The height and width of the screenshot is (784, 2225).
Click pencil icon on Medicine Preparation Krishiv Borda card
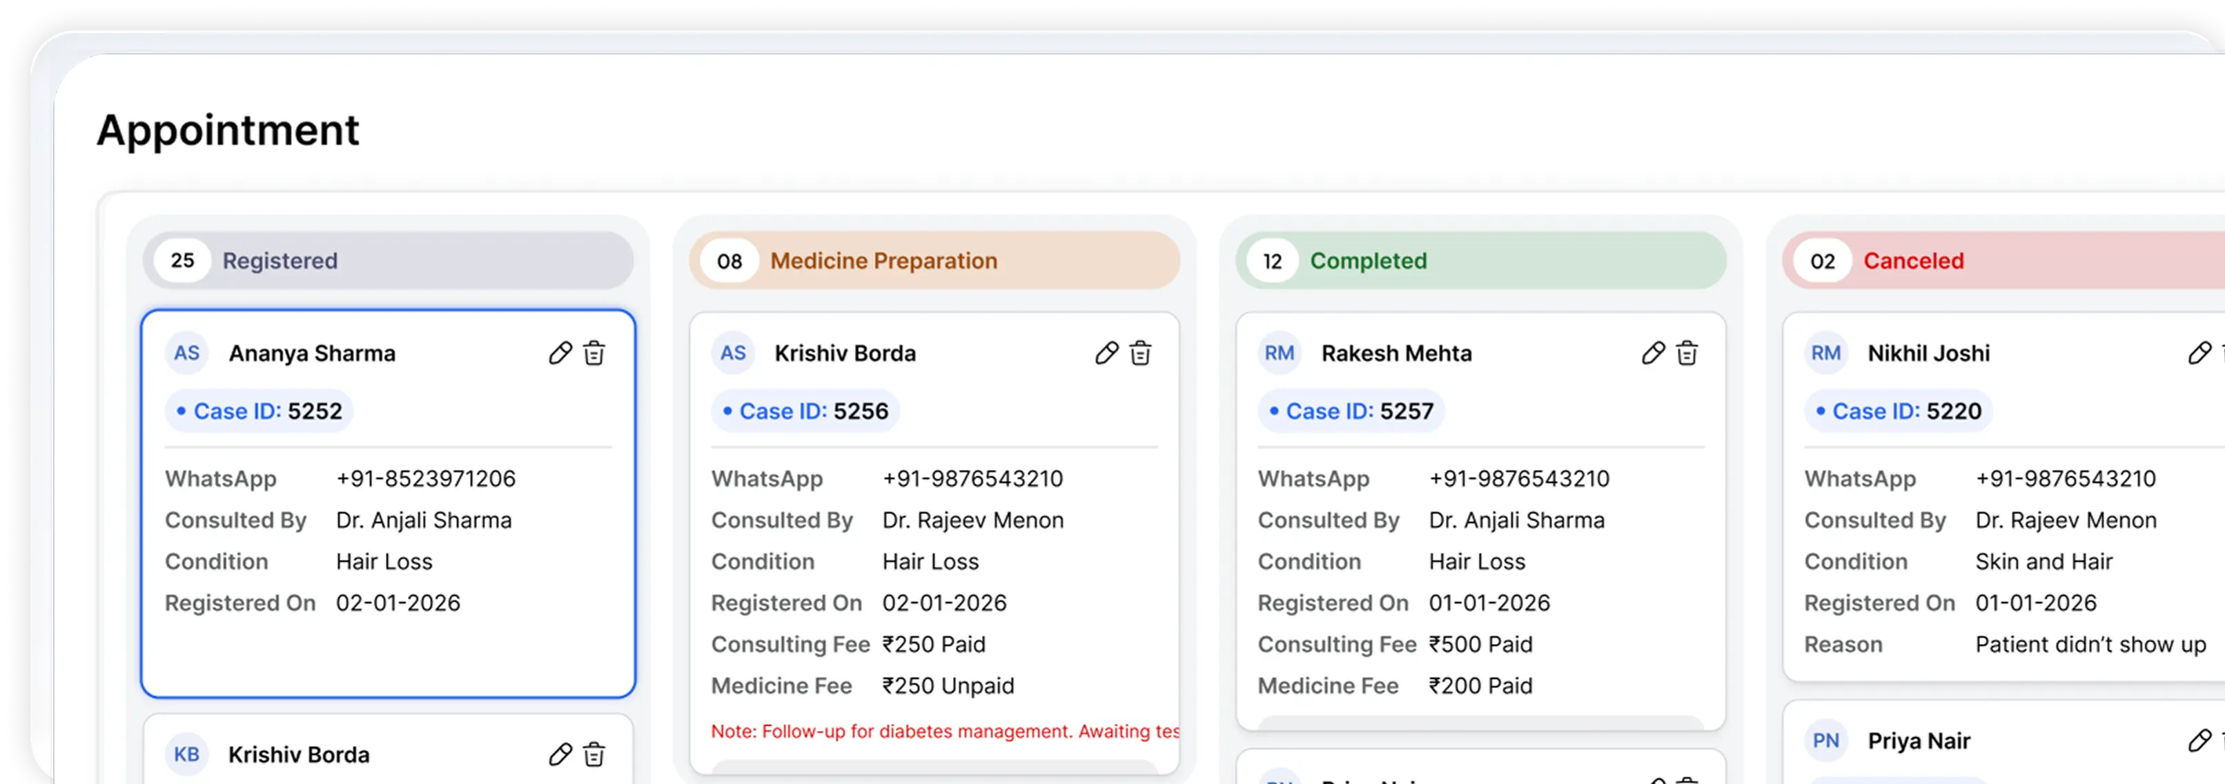[1106, 353]
